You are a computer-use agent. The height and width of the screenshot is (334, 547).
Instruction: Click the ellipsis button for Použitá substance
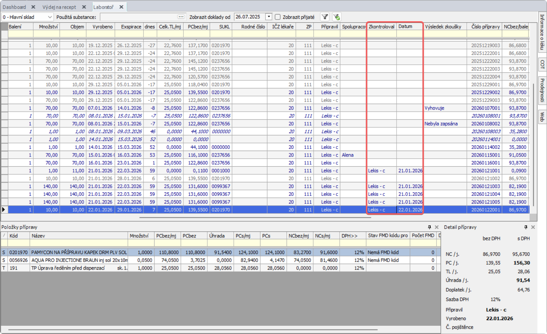tap(181, 17)
